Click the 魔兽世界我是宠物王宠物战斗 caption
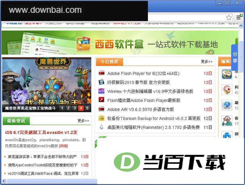 click(x=30, y=108)
